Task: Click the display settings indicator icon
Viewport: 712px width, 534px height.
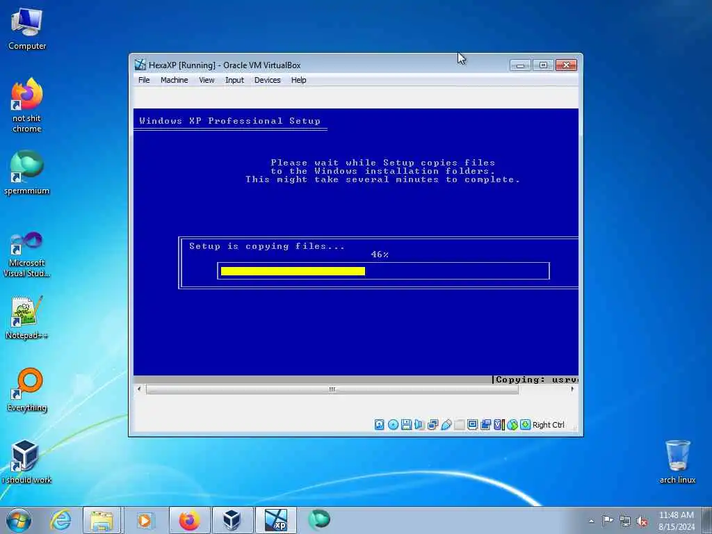Action: [x=472, y=425]
